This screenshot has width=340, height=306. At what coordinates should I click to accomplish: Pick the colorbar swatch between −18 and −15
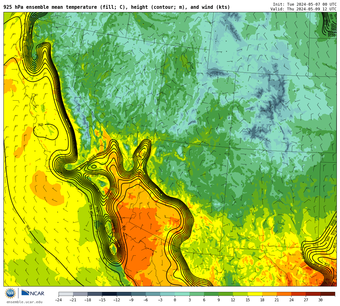[x=95, y=294]
